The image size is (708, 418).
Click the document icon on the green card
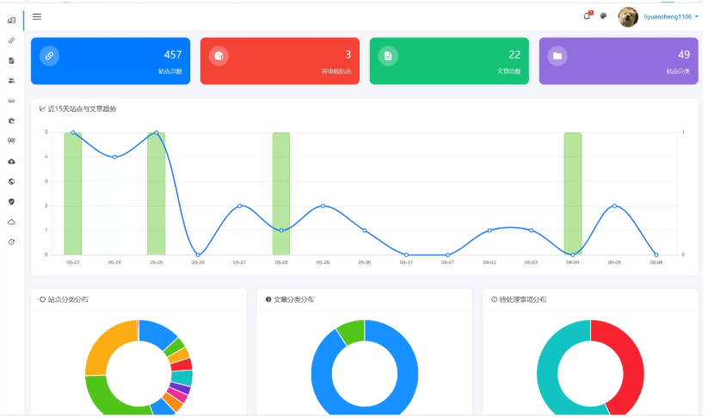click(x=388, y=56)
